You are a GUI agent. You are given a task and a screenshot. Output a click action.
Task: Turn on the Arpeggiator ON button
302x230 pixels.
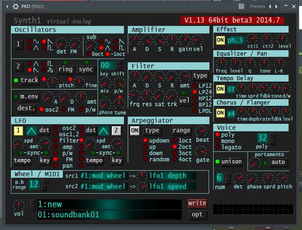134,131
